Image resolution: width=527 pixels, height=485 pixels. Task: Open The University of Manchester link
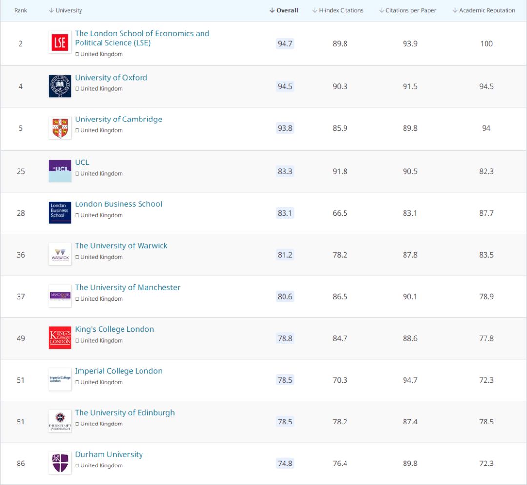[127, 287]
